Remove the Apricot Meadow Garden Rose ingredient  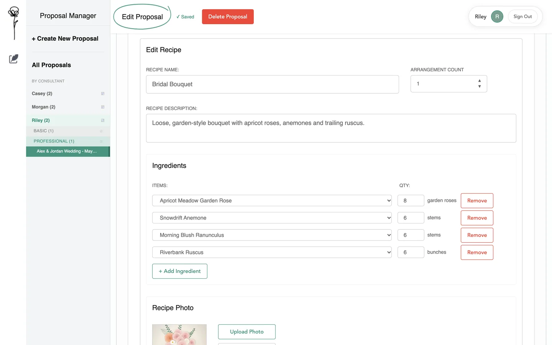click(x=477, y=200)
